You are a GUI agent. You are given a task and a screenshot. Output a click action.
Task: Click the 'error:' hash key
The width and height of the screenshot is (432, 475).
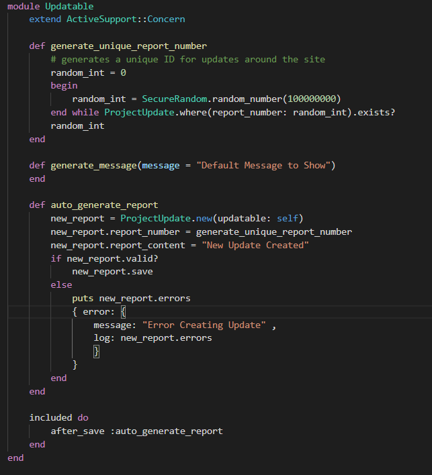99,312
